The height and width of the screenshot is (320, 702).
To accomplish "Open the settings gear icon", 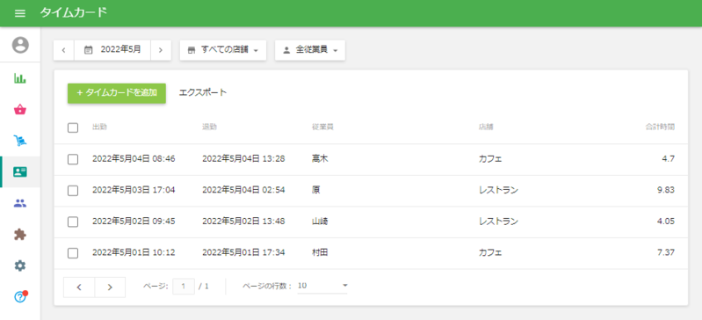I will pos(20,265).
